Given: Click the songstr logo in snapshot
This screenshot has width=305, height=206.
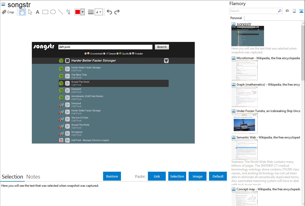Looking at the screenshot, I should tap(44, 47).
